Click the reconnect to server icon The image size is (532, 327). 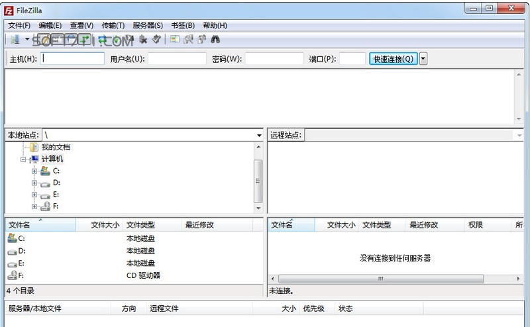[156, 40]
